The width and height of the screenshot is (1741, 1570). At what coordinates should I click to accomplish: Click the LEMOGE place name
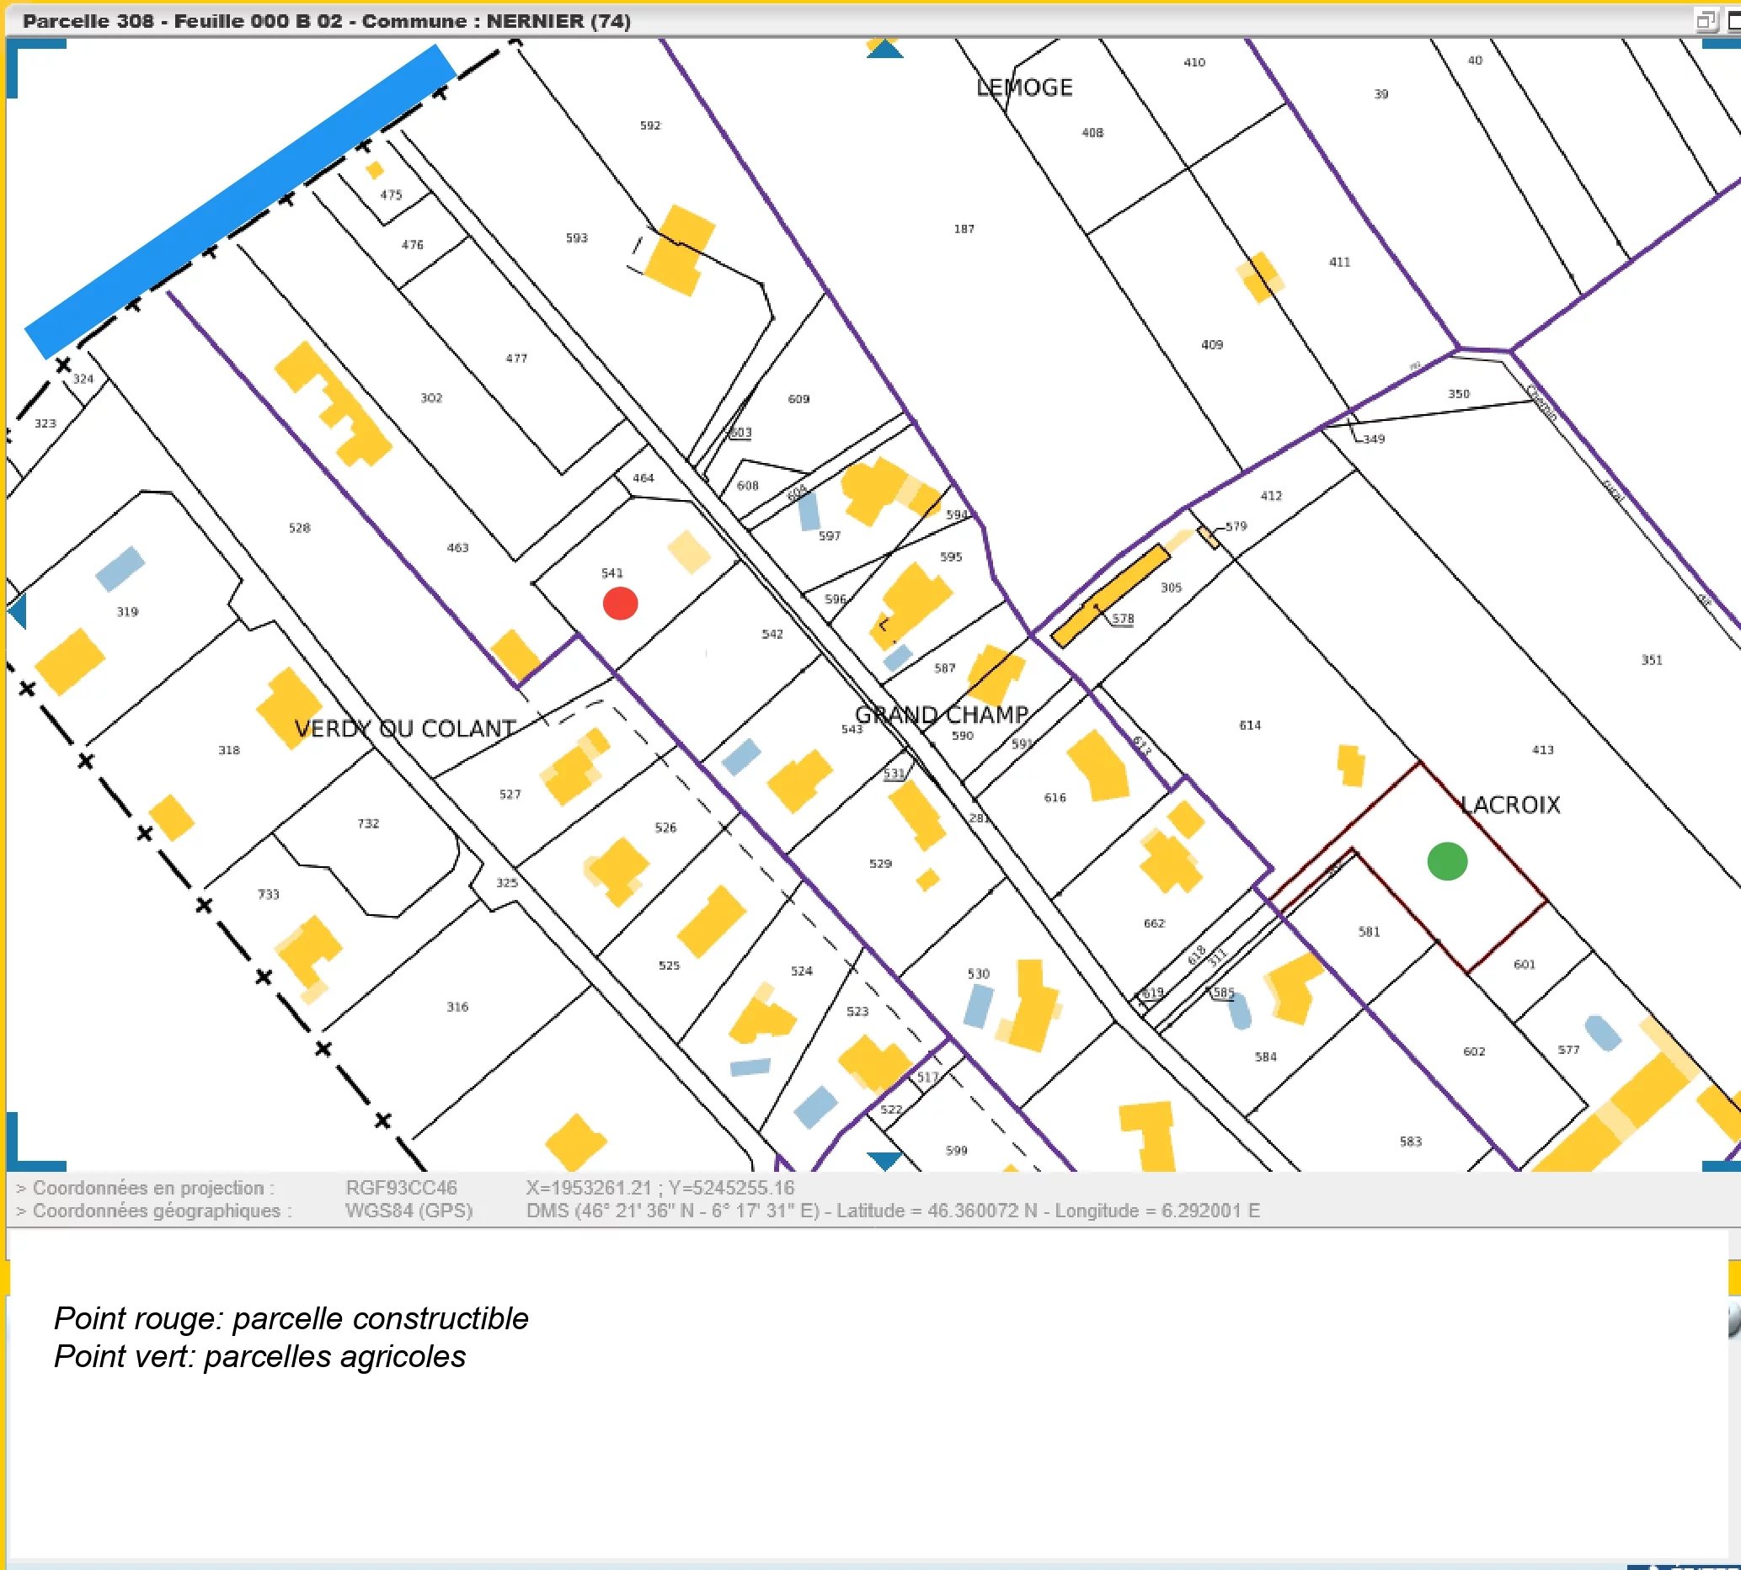[1023, 87]
